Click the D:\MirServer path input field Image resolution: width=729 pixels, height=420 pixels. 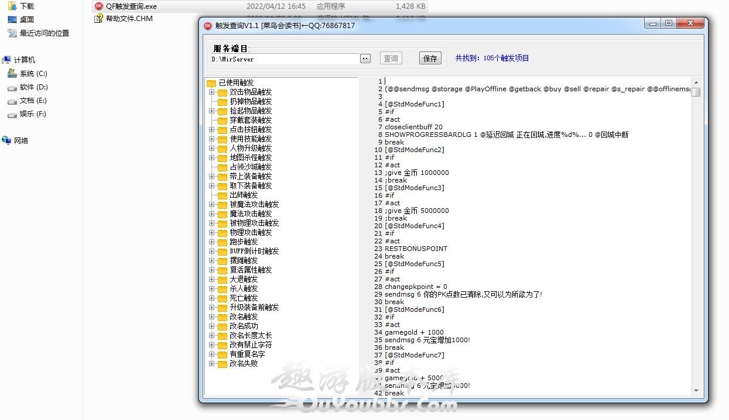(284, 59)
